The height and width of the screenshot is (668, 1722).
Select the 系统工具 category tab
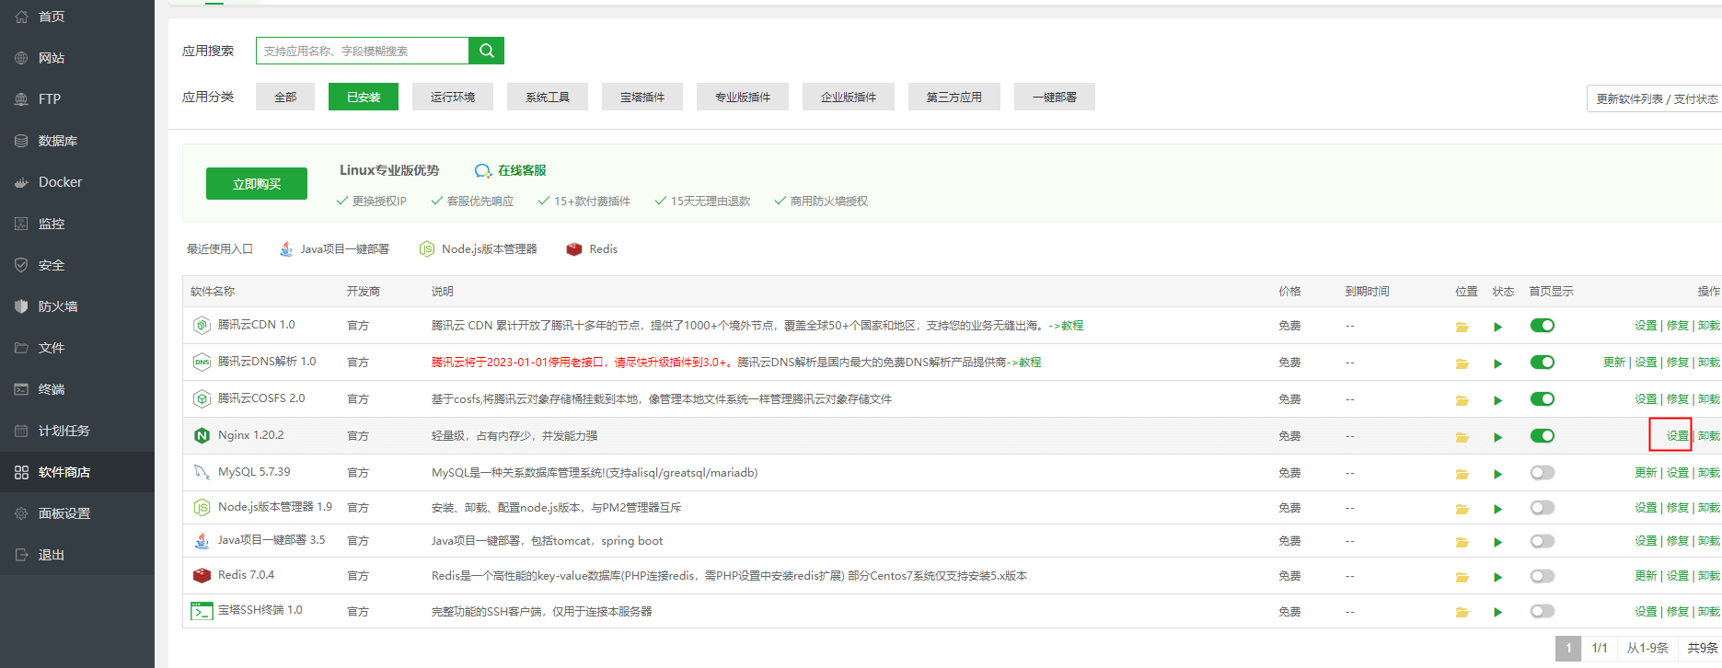click(x=548, y=97)
